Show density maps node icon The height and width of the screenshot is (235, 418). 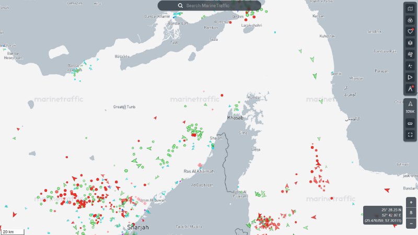410,66
